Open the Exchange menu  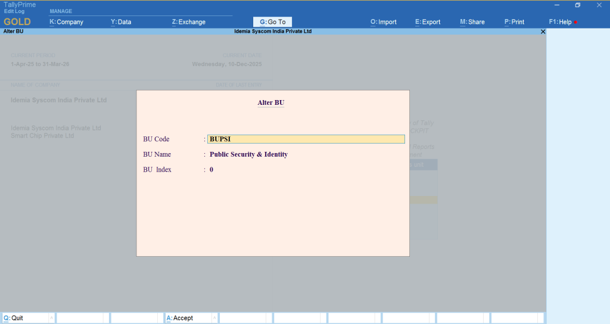(x=188, y=22)
